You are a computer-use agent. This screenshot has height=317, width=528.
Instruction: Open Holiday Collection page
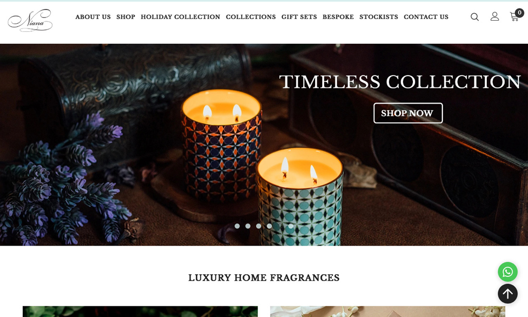coord(180,17)
